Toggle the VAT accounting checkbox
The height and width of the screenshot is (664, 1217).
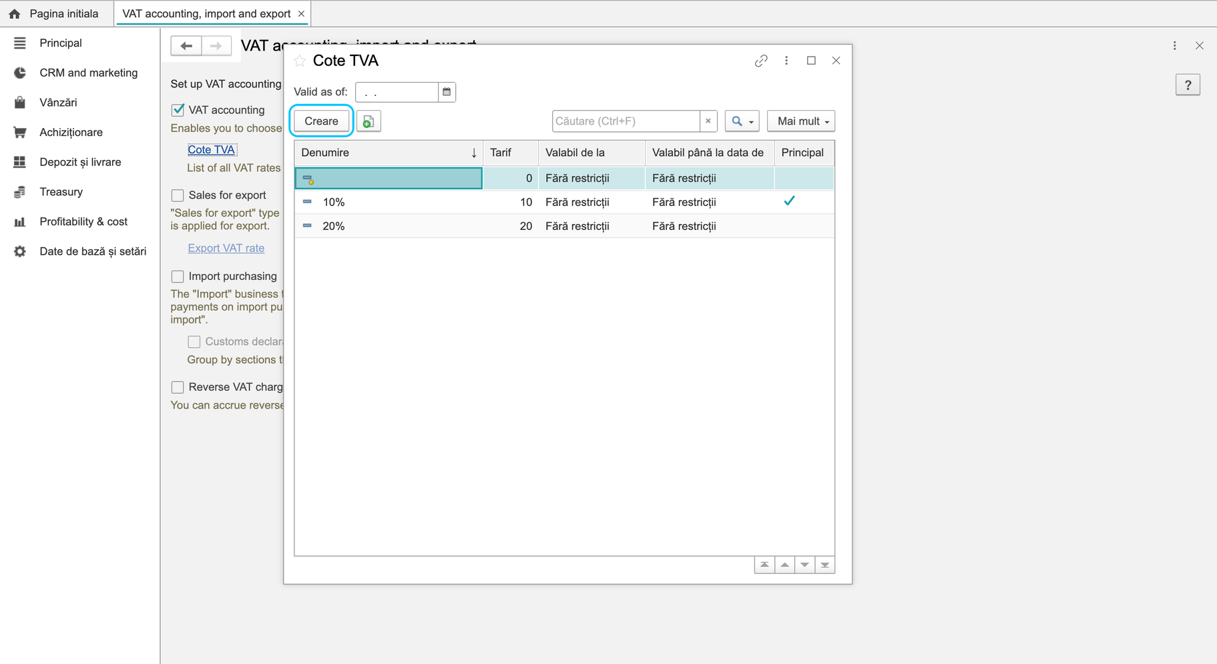coord(178,110)
